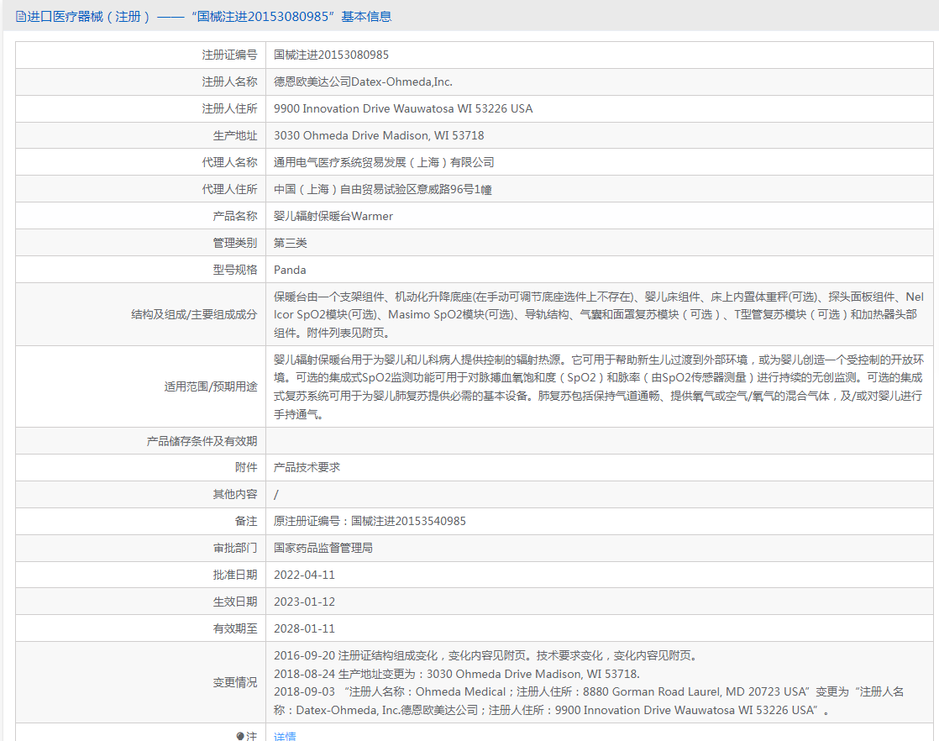This screenshot has height=741, width=939.
Task: Click the 审批部门 row label
Action: pos(235,548)
